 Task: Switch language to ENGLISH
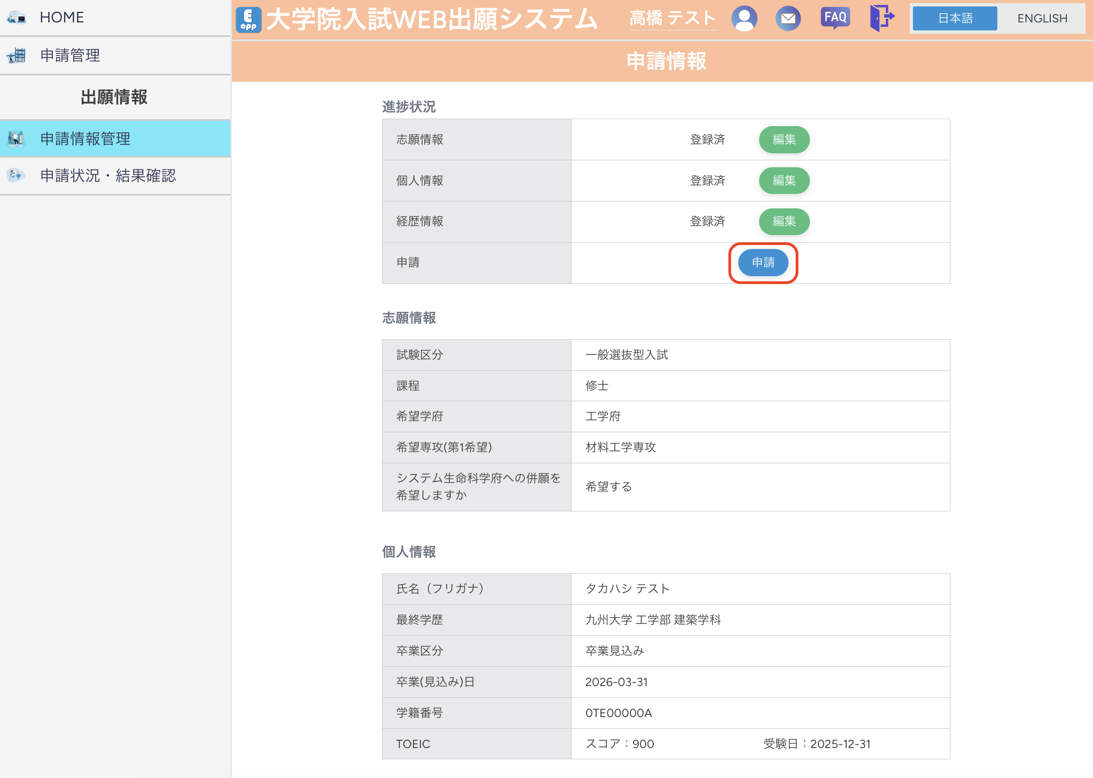coord(1042,19)
